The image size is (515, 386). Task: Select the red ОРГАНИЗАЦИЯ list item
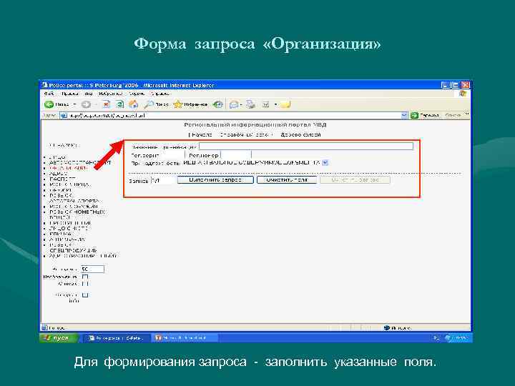coord(69,168)
